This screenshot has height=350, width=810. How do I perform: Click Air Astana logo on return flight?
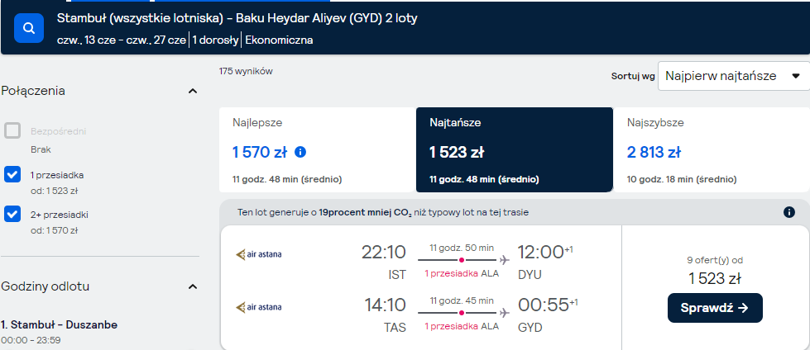[x=258, y=308]
